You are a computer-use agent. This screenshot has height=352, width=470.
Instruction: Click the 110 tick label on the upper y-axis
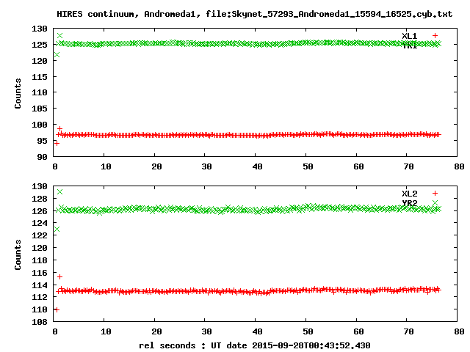[x=40, y=93]
